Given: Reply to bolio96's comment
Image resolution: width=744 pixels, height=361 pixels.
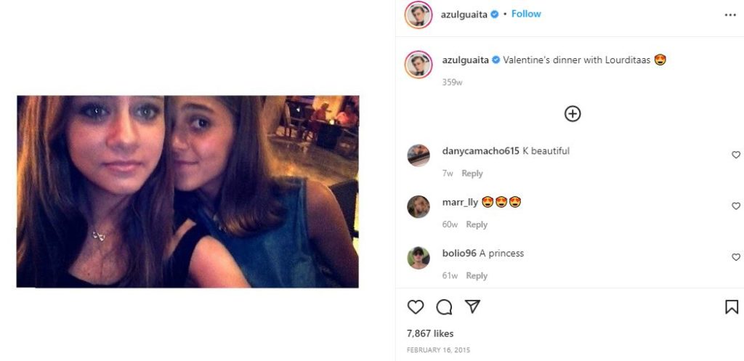Looking at the screenshot, I should point(477,275).
